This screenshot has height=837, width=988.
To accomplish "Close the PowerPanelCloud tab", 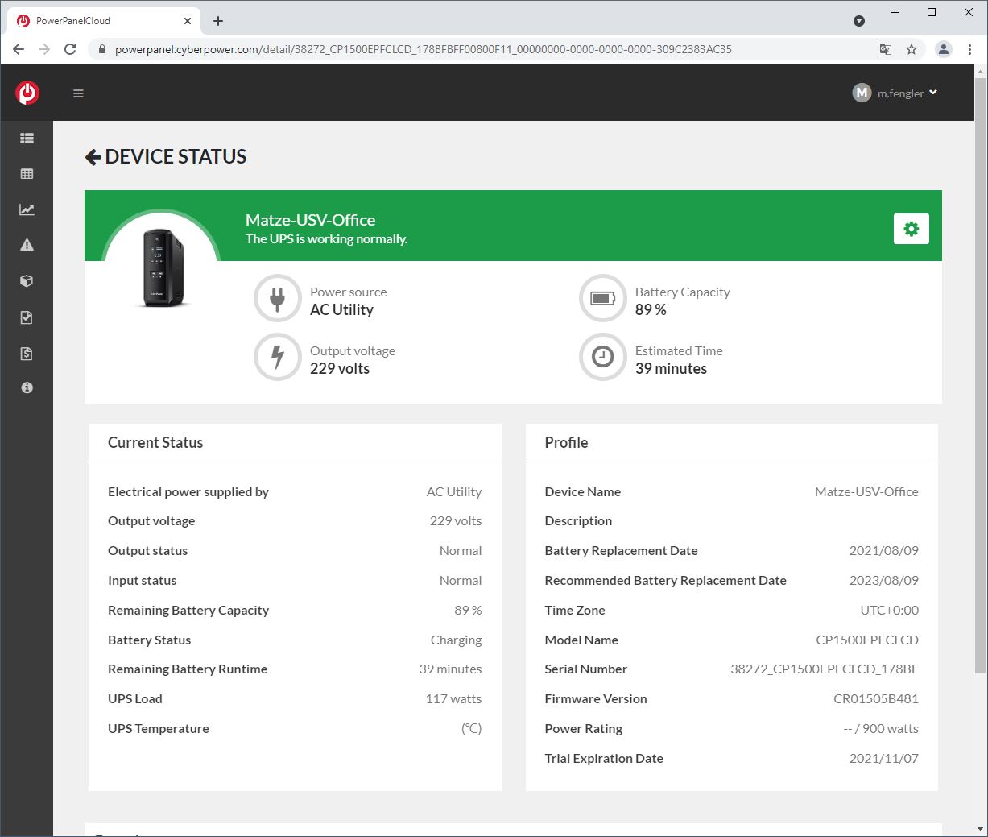I will (x=188, y=21).
